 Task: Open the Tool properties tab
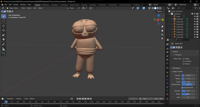pos(167,44)
